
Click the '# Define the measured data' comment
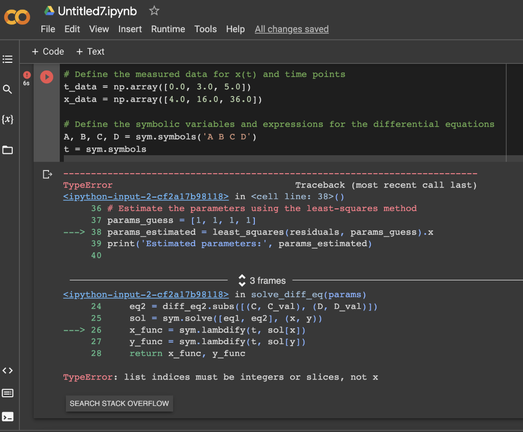[204, 74]
